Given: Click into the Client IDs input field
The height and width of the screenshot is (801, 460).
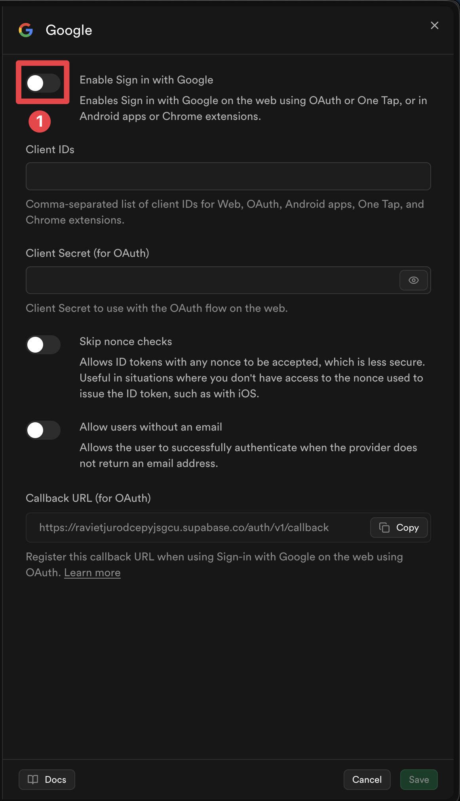Looking at the screenshot, I should pyautogui.click(x=228, y=176).
